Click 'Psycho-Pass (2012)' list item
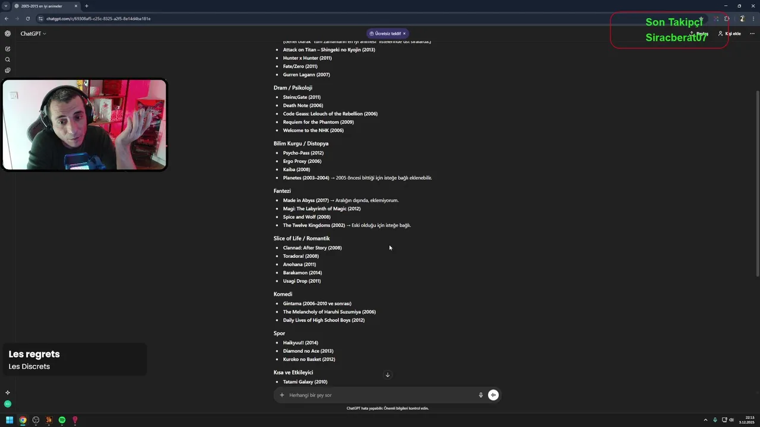The width and height of the screenshot is (760, 427). 303,153
